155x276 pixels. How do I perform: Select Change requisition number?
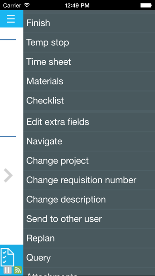[x=89, y=180]
